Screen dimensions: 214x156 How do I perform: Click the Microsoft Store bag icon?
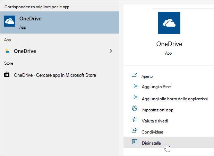click(7, 74)
